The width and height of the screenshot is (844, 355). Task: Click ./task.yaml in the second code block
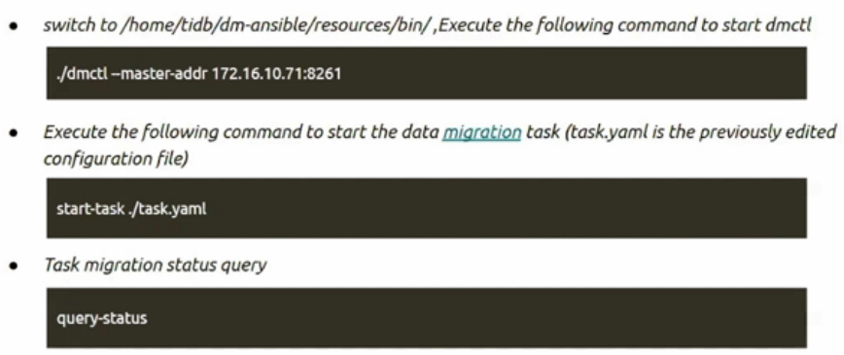168,209
